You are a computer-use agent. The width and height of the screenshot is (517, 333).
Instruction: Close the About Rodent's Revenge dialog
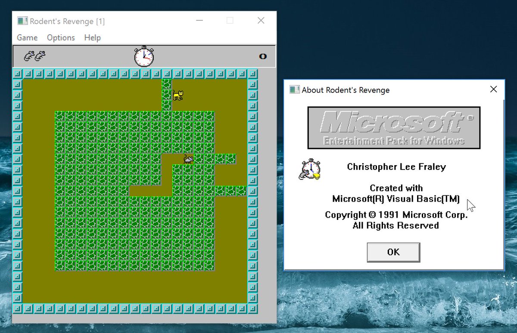494,89
